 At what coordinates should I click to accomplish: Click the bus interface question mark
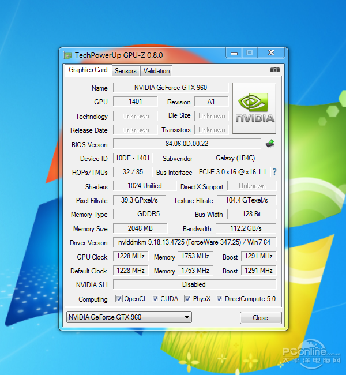point(274,172)
